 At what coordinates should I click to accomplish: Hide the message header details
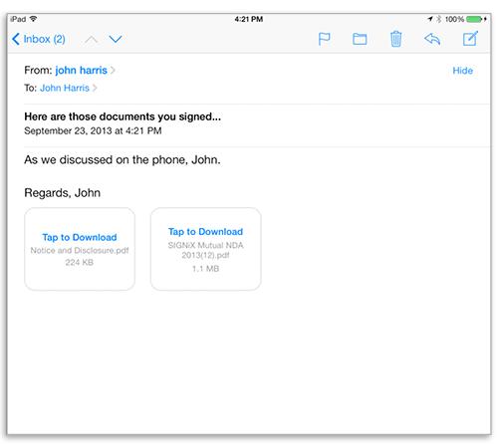(463, 71)
